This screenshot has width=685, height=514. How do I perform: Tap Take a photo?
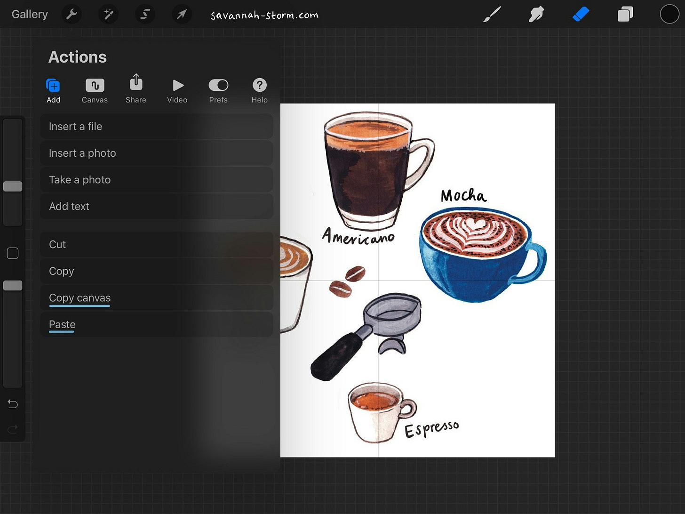click(x=157, y=179)
